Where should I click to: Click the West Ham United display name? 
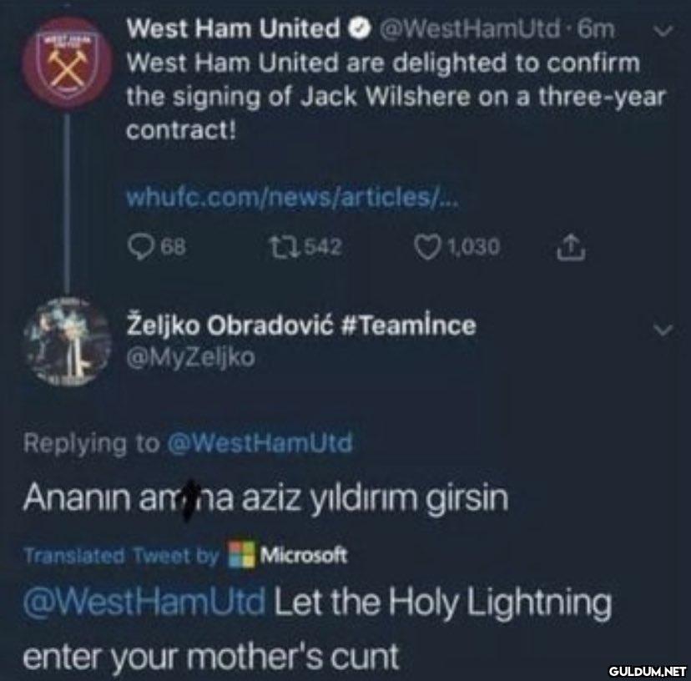(232, 29)
